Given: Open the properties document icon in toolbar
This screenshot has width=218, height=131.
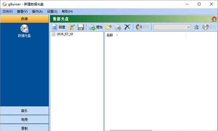Looking at the screenshot, I should click(118, 27).
